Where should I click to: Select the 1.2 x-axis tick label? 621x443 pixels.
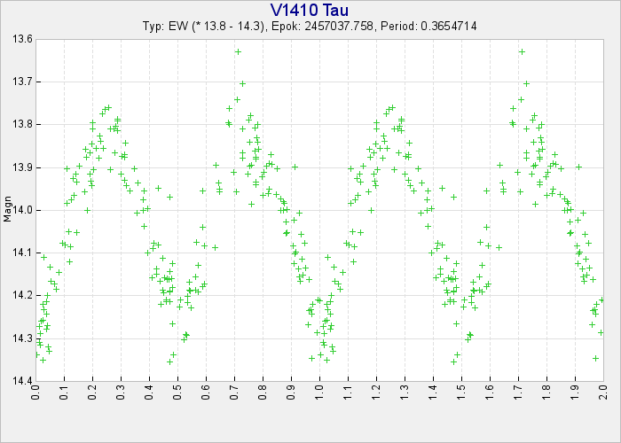[376, 392]
